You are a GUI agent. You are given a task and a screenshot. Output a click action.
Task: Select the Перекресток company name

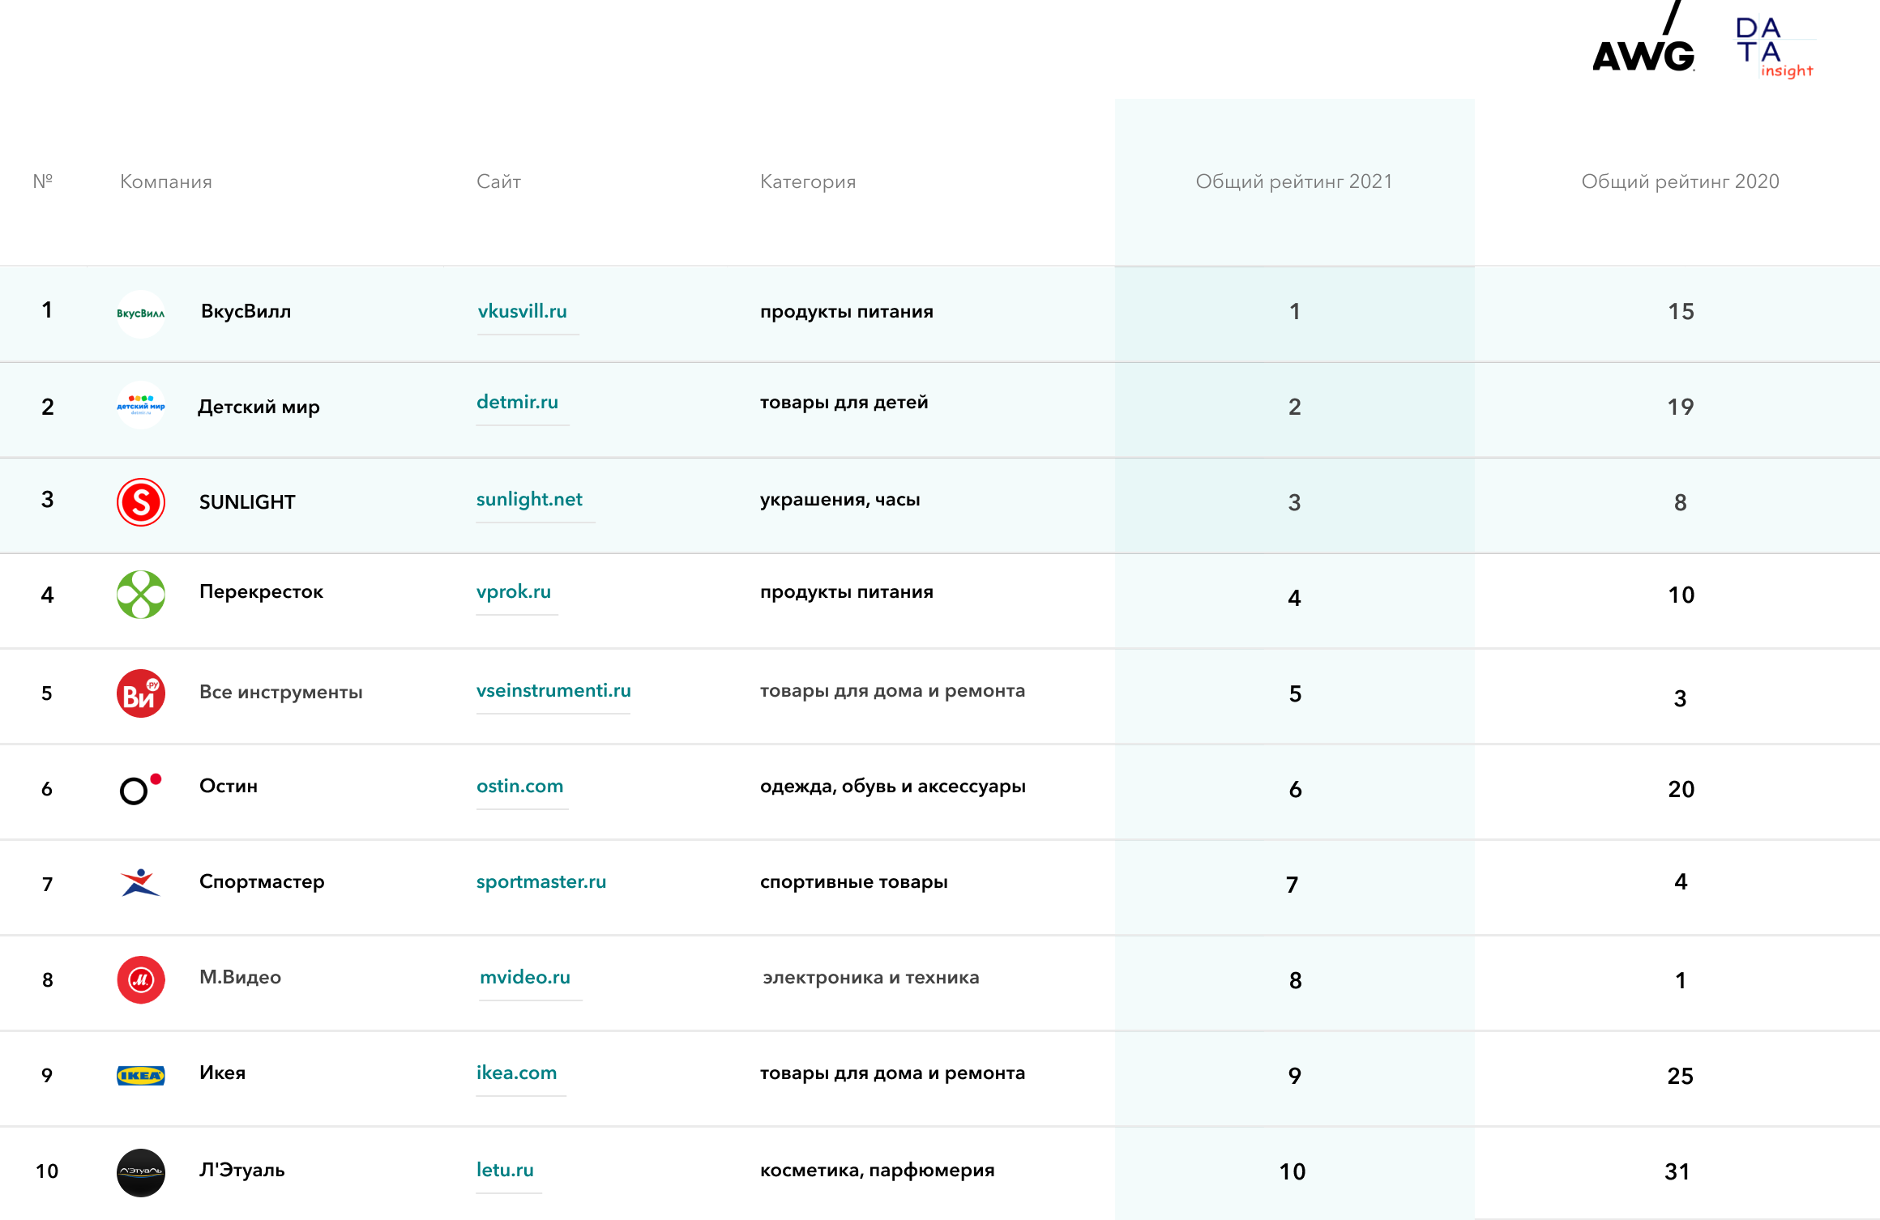[x=261, y=591]
